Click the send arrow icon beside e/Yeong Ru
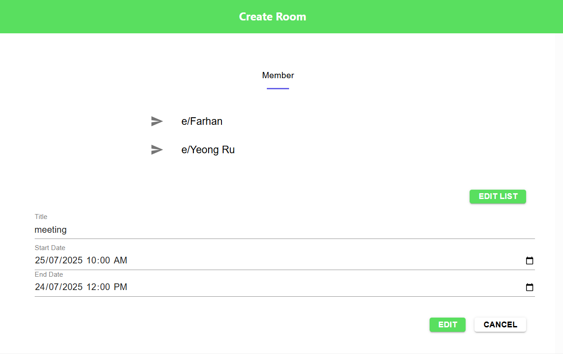563x354 pixels. pyautogui.click(x=157, y=150)
